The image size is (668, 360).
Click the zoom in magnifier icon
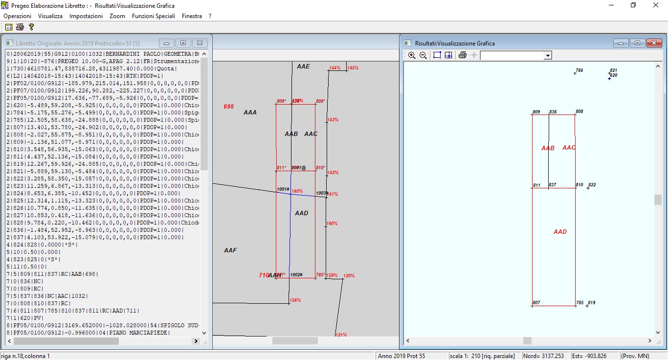click(x=412, y=55)
